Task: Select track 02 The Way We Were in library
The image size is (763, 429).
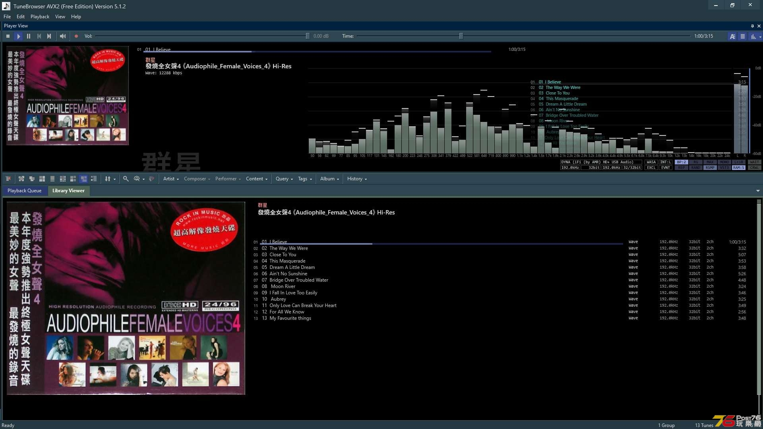Action: 500,248
